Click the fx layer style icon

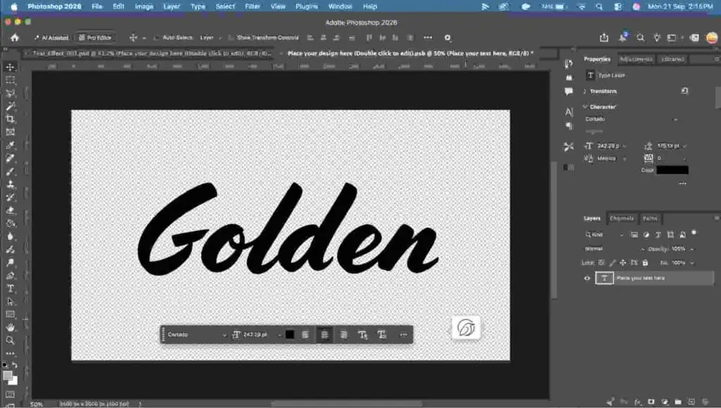[638, 402]
